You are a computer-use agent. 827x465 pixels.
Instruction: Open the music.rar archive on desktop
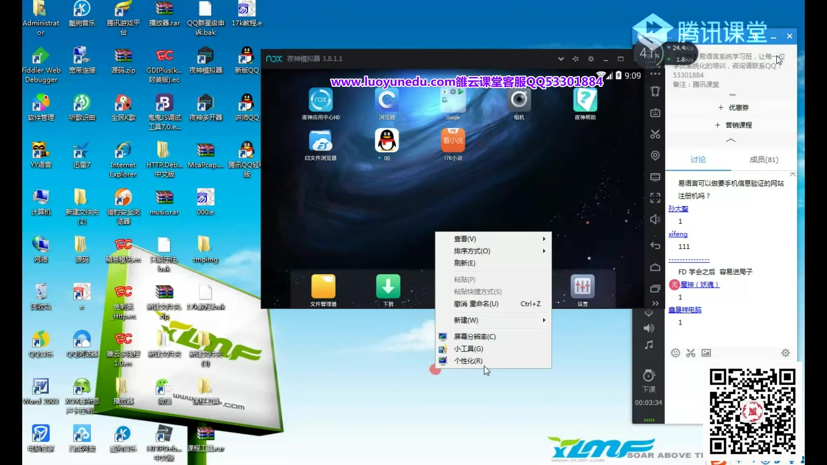164,202
